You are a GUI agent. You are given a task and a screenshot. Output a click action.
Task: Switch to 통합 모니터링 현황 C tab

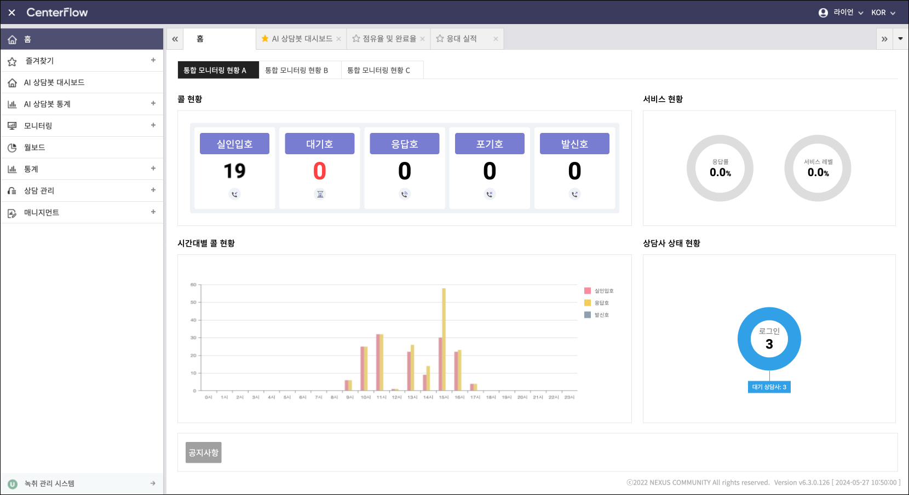click(x=378, y=71)
